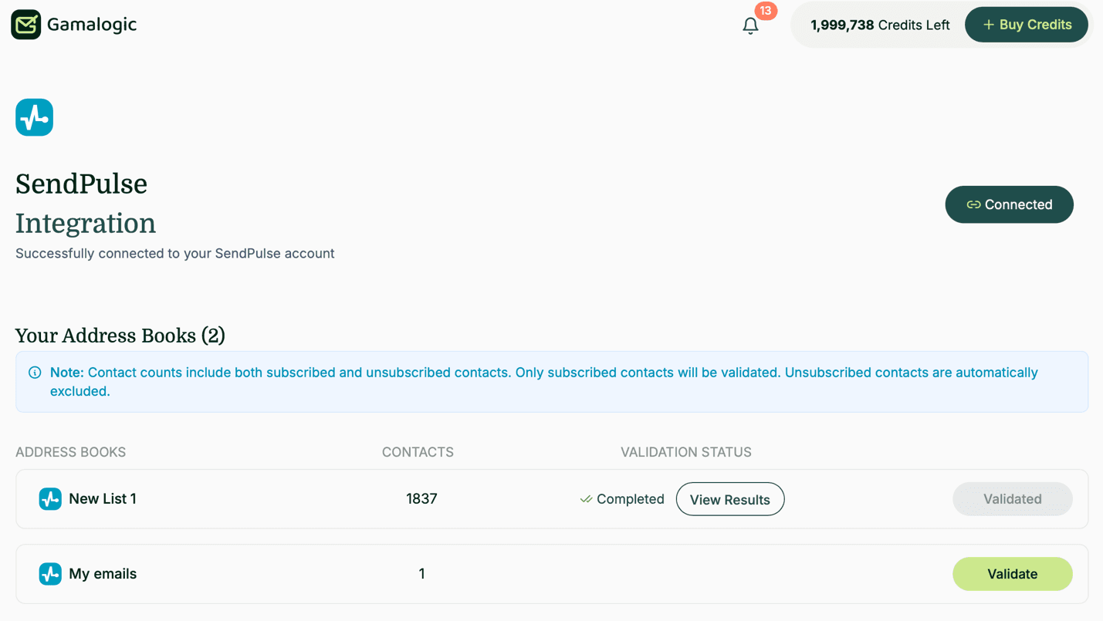1103x621 pixels.
Task: Click the ADDRESS BOOKS column header
Action: 70,452
